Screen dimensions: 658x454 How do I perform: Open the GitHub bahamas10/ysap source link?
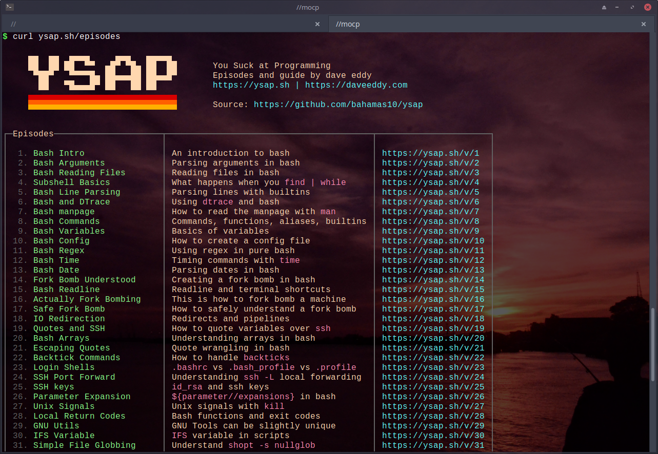click(x=338, y=105)
